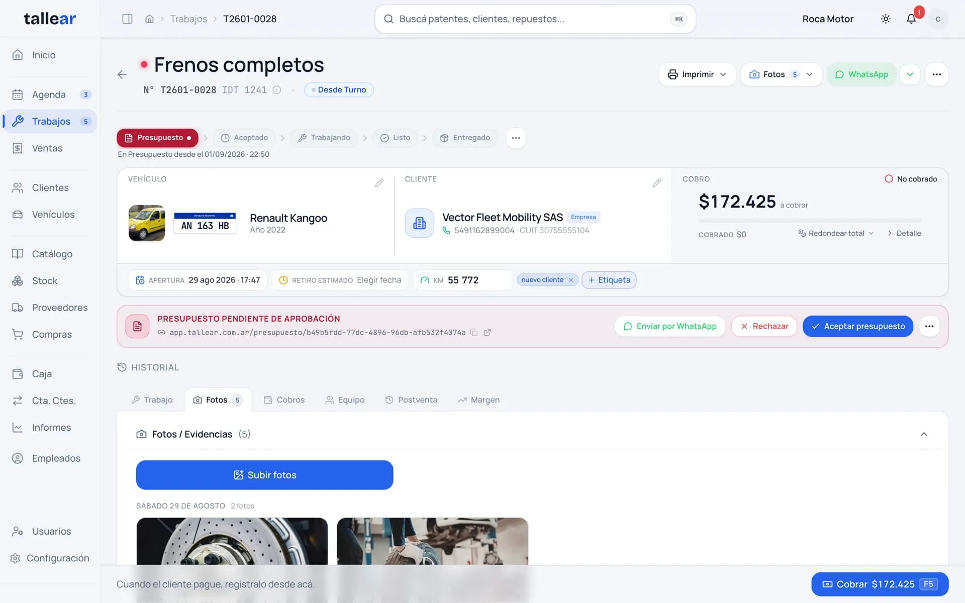Set status to Aceptado

coord(244,138)
